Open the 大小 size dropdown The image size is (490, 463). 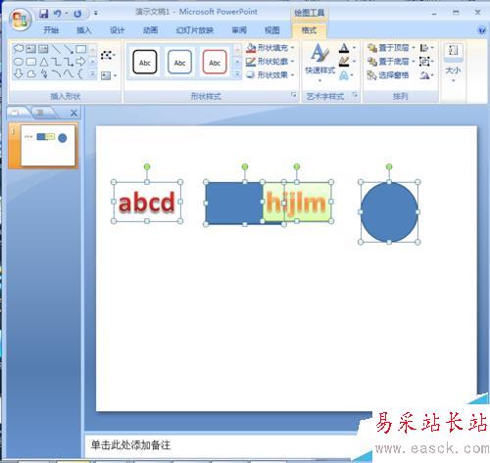[454, 62]
